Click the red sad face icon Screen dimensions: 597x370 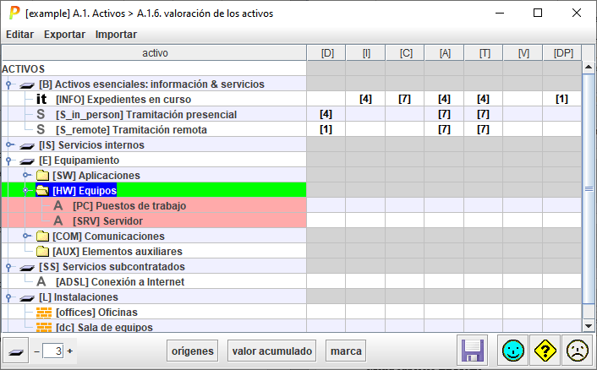[x=577, y=350]
